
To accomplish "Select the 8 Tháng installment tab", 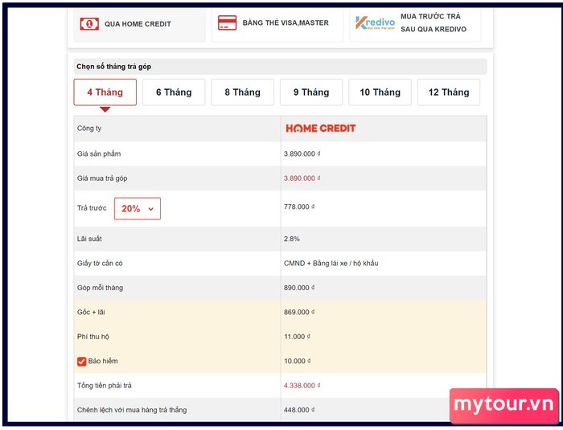I will point(242,92).
